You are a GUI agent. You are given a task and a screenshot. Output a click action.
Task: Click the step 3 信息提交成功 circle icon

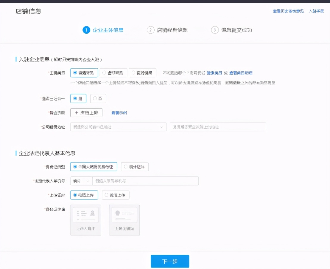coord(215,30)
